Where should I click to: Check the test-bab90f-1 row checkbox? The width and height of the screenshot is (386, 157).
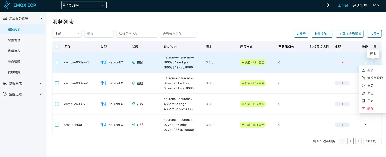57,125
